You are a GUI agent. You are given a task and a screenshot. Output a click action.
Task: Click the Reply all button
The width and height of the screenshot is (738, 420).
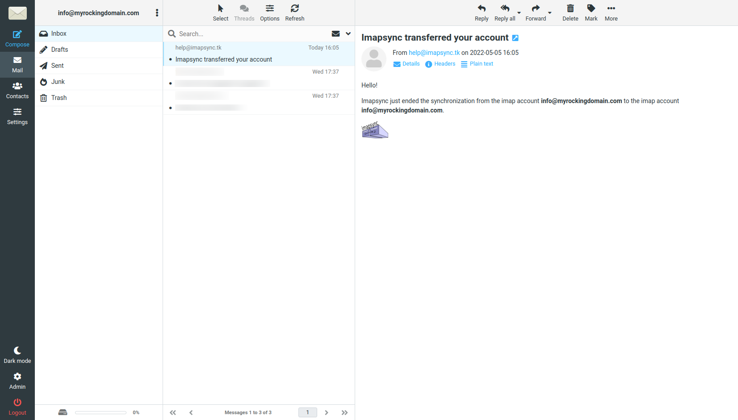(x=505, y=13)
